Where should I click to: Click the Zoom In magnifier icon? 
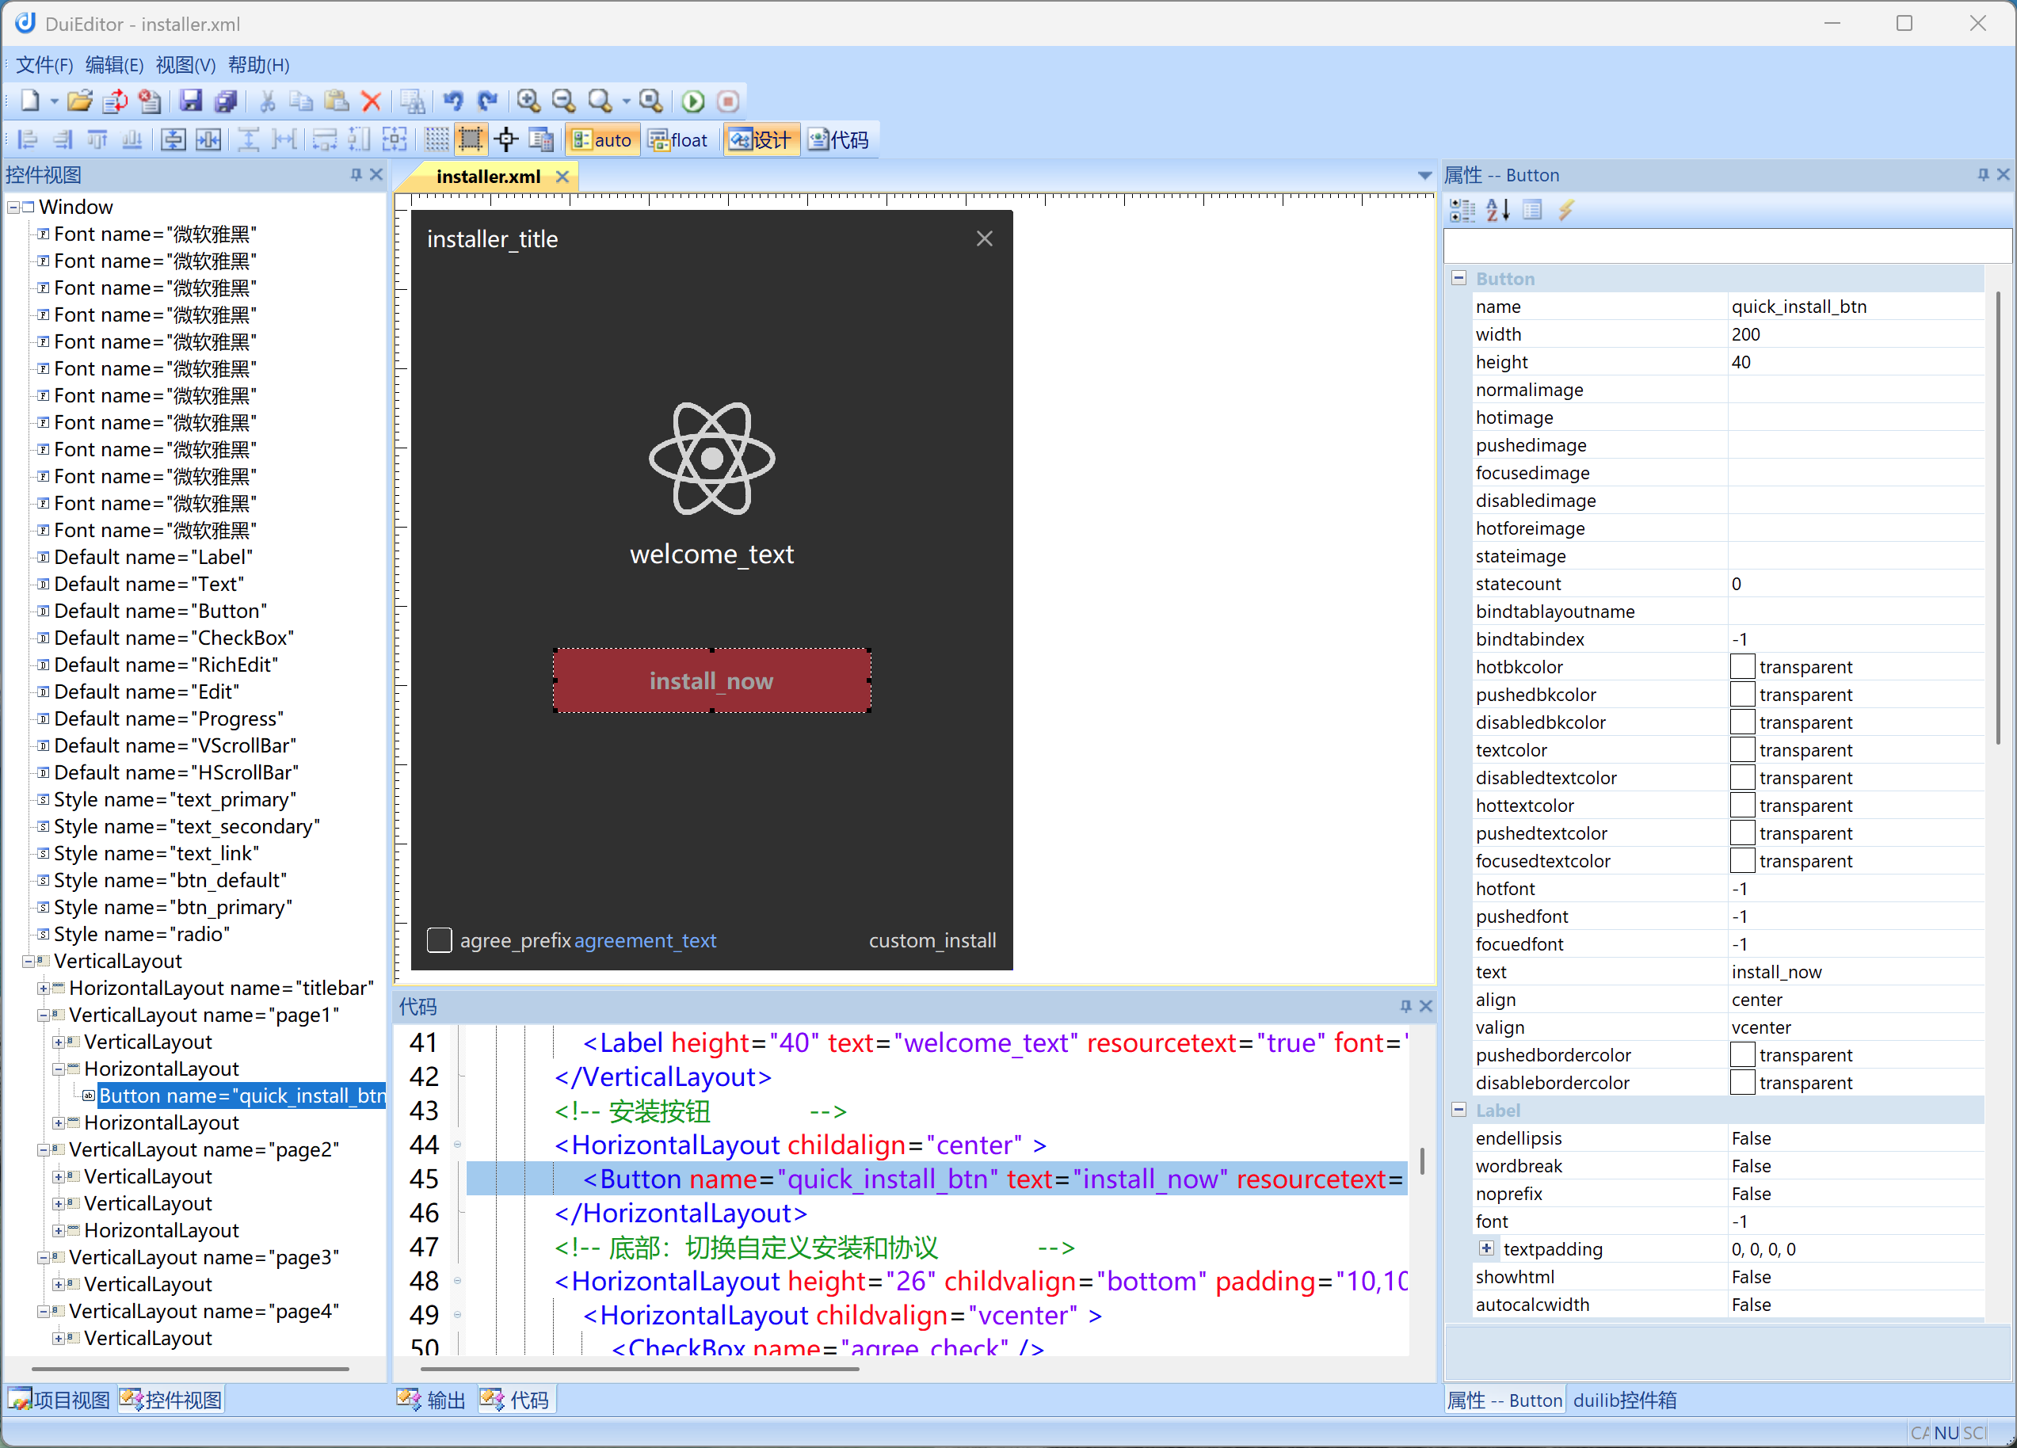click(x=528, y=101)
